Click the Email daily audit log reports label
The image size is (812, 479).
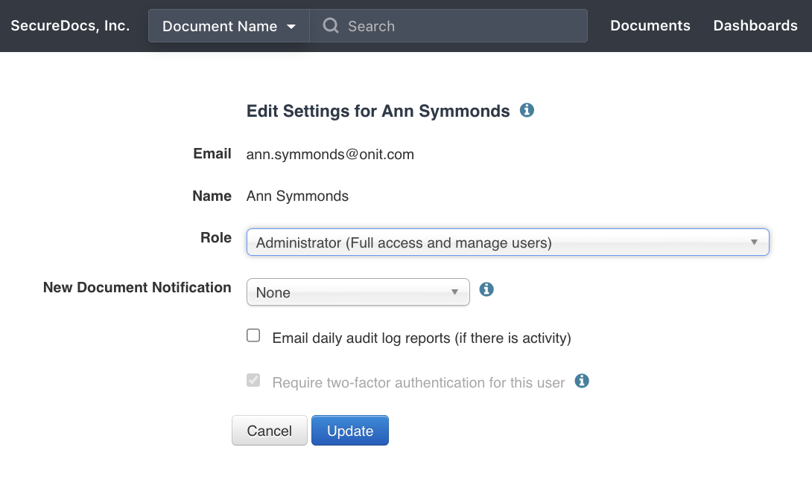[x=422, y=338]
